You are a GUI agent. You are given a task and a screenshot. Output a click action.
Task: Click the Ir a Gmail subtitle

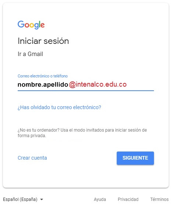point(30,54)
